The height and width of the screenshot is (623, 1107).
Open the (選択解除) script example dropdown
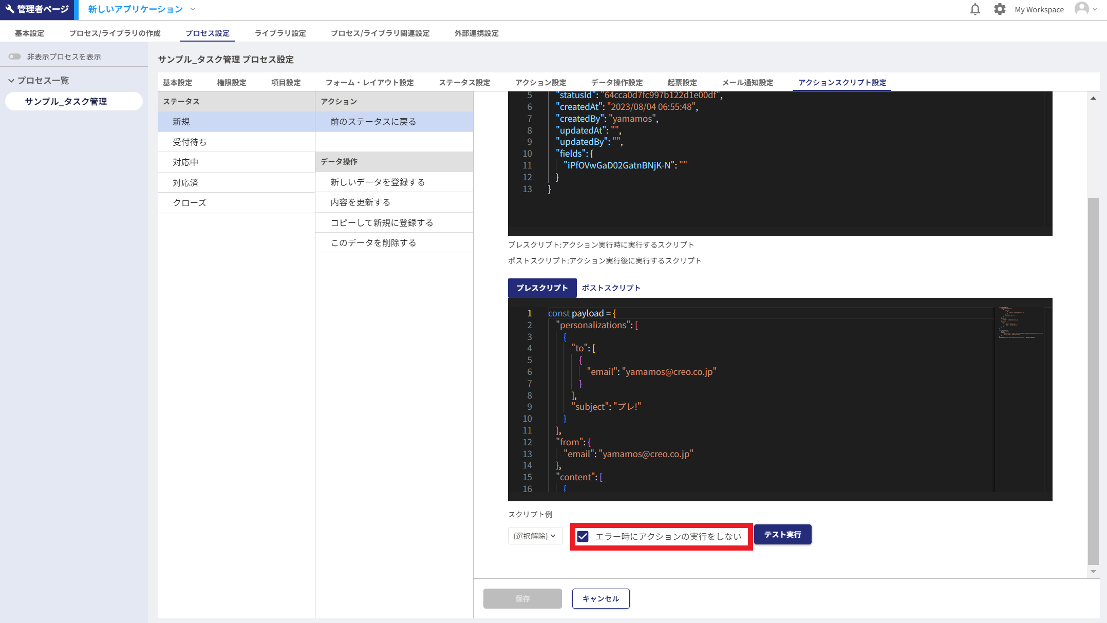click(x=535, y=536)
